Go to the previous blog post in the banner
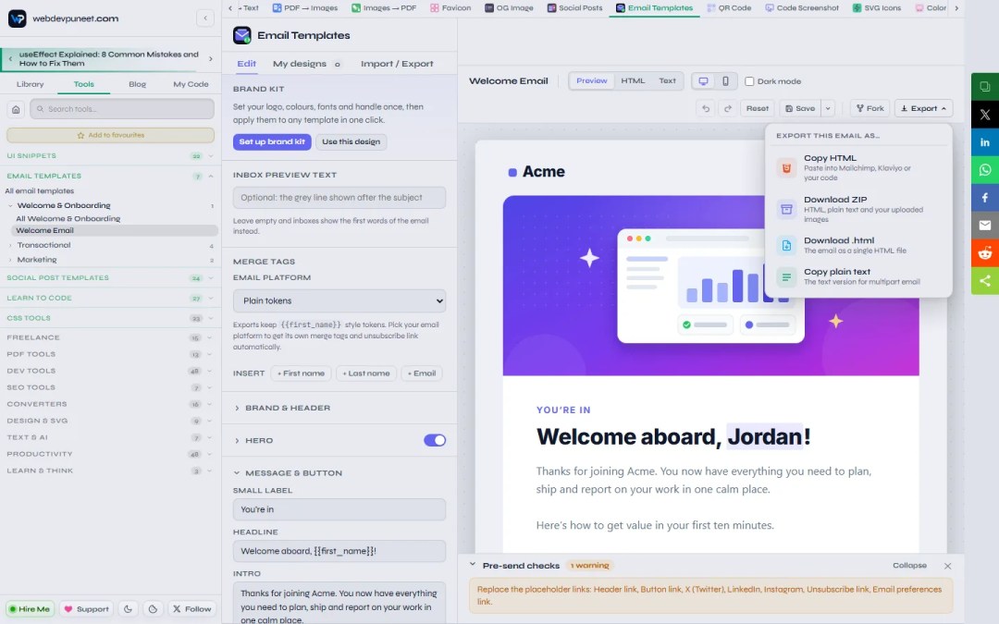Screen dimensions: 999x624 [x=10, y=58]
